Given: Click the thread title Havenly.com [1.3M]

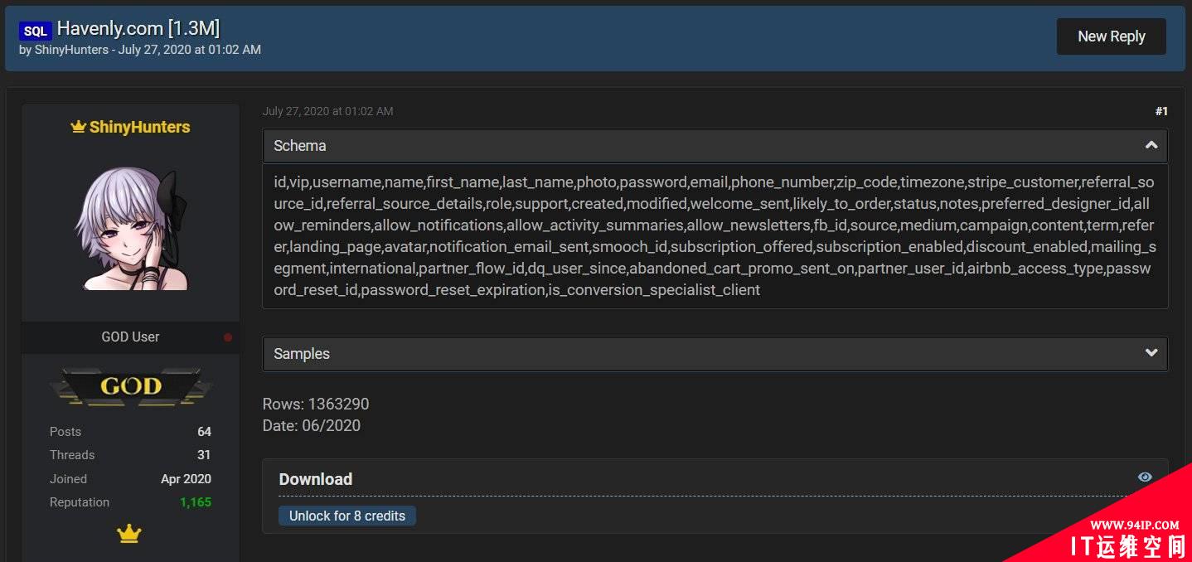Looking at the screenshot, I should tap(138, 28).
